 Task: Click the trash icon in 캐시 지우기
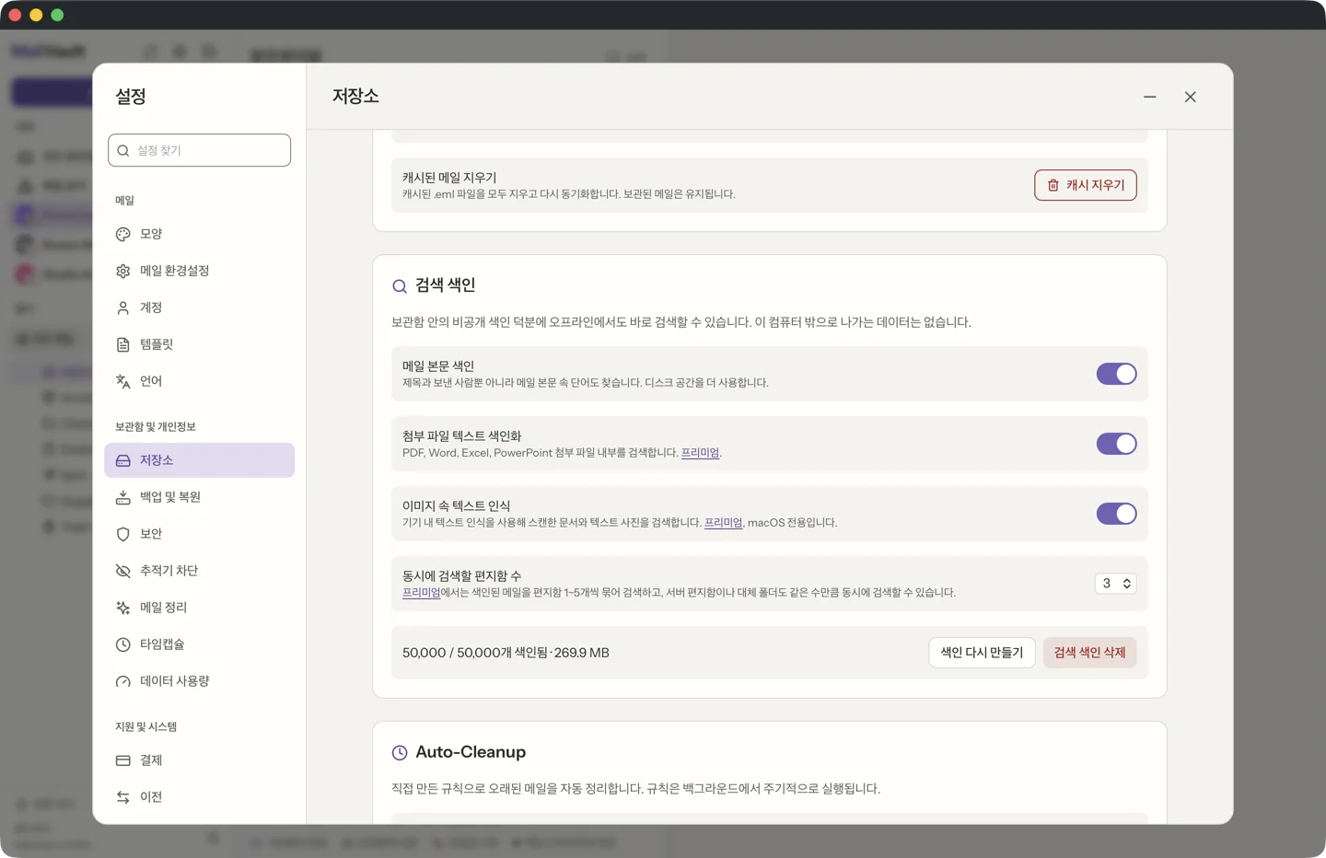tap(1053, 185)
